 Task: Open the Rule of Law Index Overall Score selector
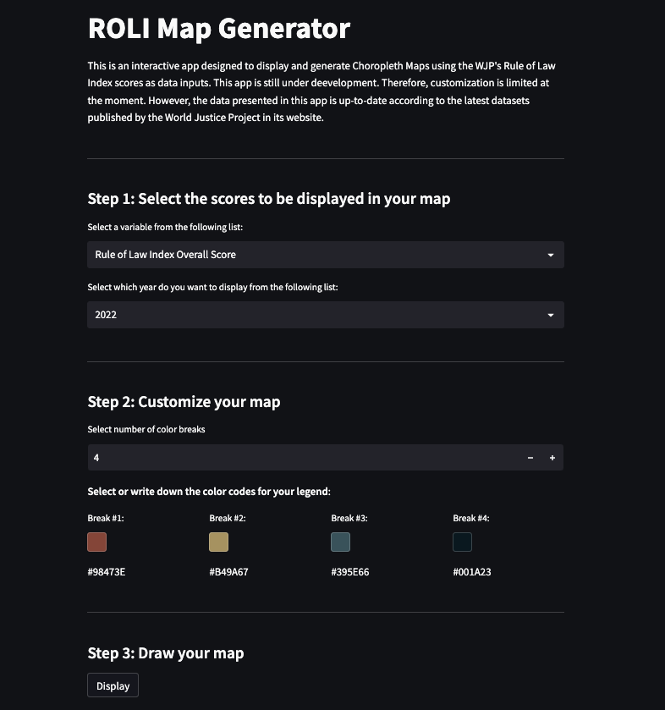[x=326, y=255]
